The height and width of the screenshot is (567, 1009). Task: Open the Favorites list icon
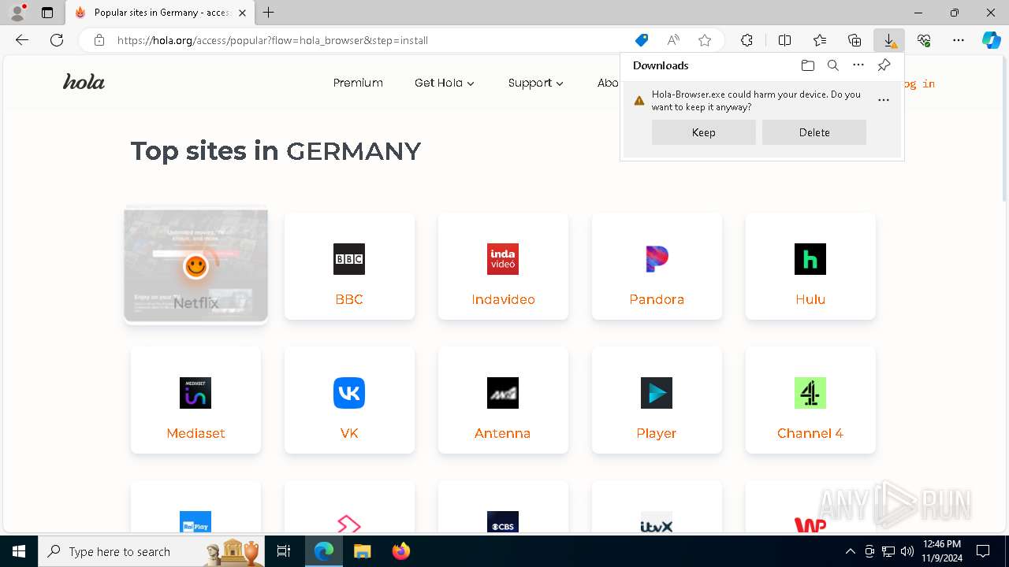(820, 40)
